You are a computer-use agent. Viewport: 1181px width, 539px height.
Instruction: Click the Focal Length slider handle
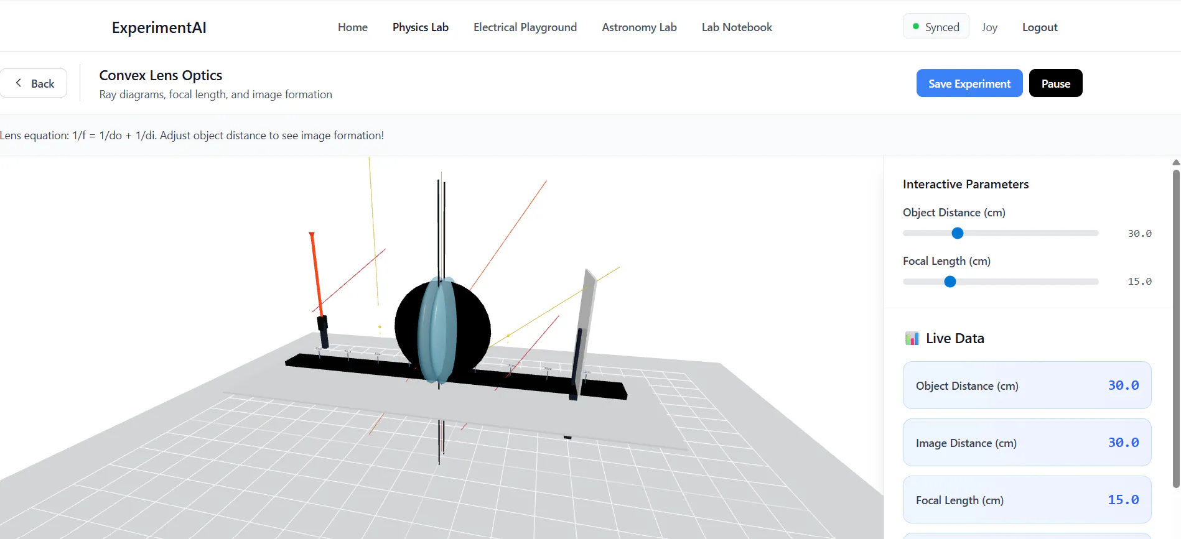pyautogui.click(x=950, y=282)
